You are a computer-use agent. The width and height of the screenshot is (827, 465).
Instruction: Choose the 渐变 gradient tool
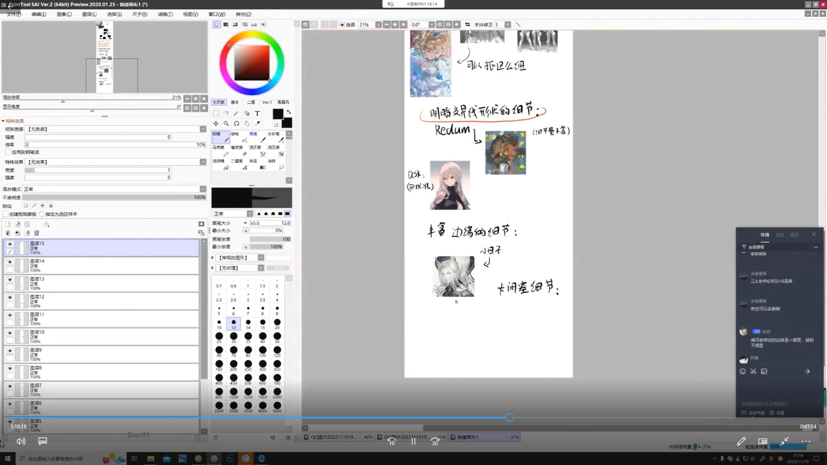[x=258, y=164]
